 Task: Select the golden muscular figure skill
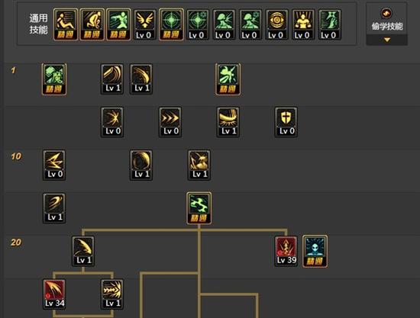[x=303, y=24]
